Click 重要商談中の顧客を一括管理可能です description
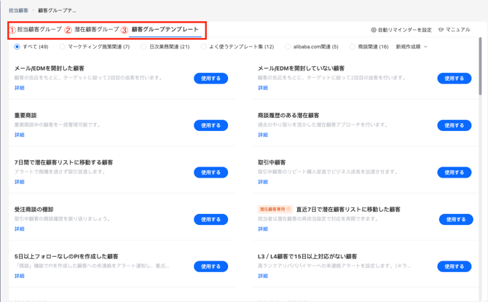Screen dimensions: 488x302 [58, 124]
